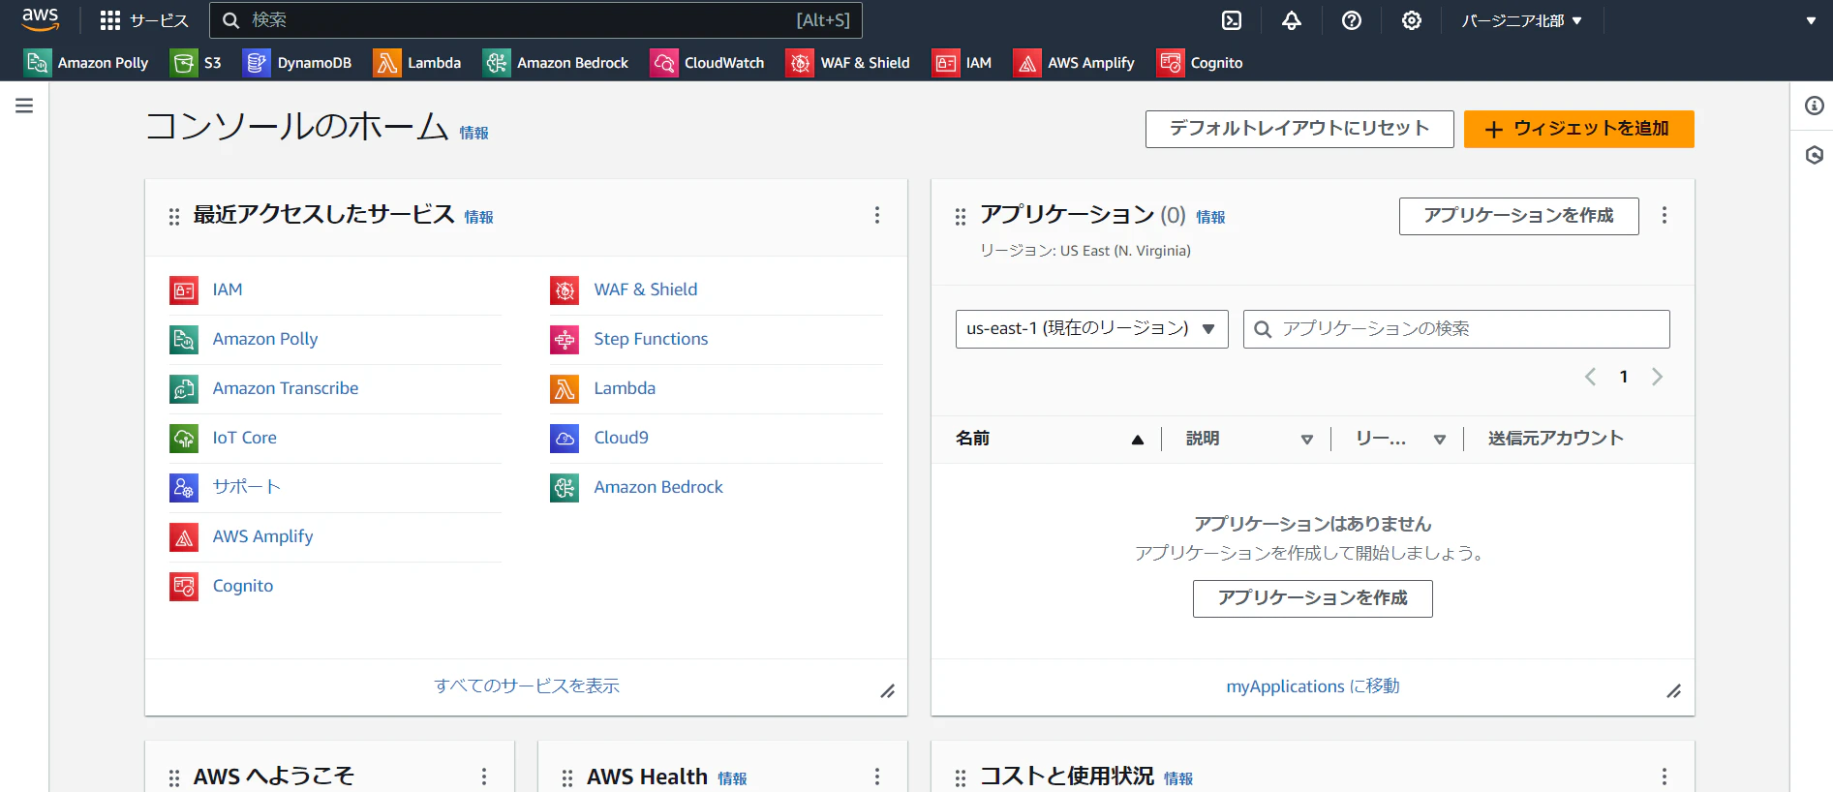Open options menu for アプリケーション widget
The height and width of the screenshot is (792, 1833).
pos(1665,215)
